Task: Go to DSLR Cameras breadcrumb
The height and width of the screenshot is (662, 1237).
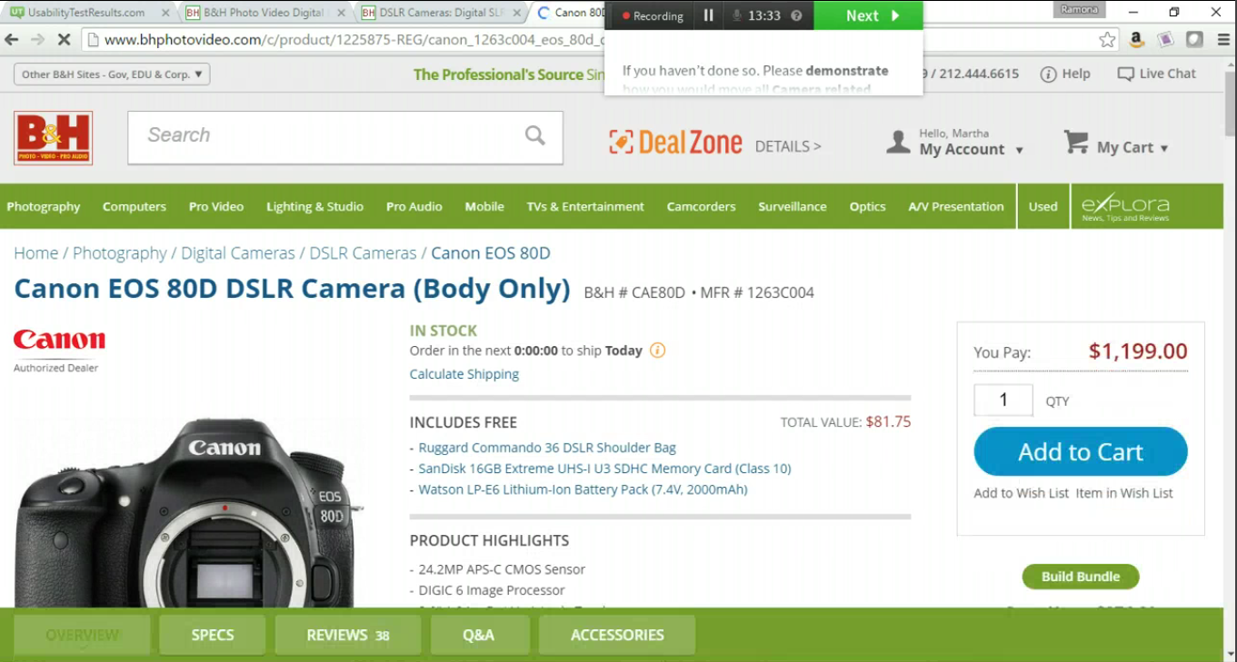Action: (x=363, y=253)
